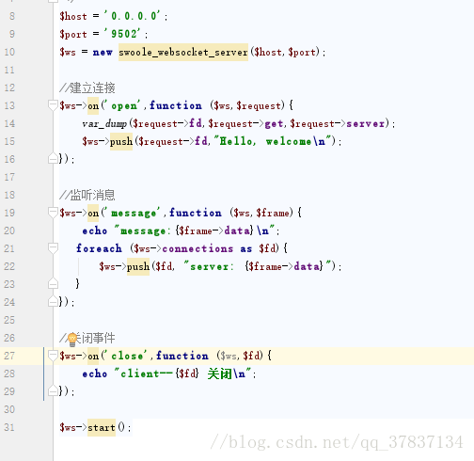
Task: Click the highlighted push method on line 22
Action: (x=138, y=266)
